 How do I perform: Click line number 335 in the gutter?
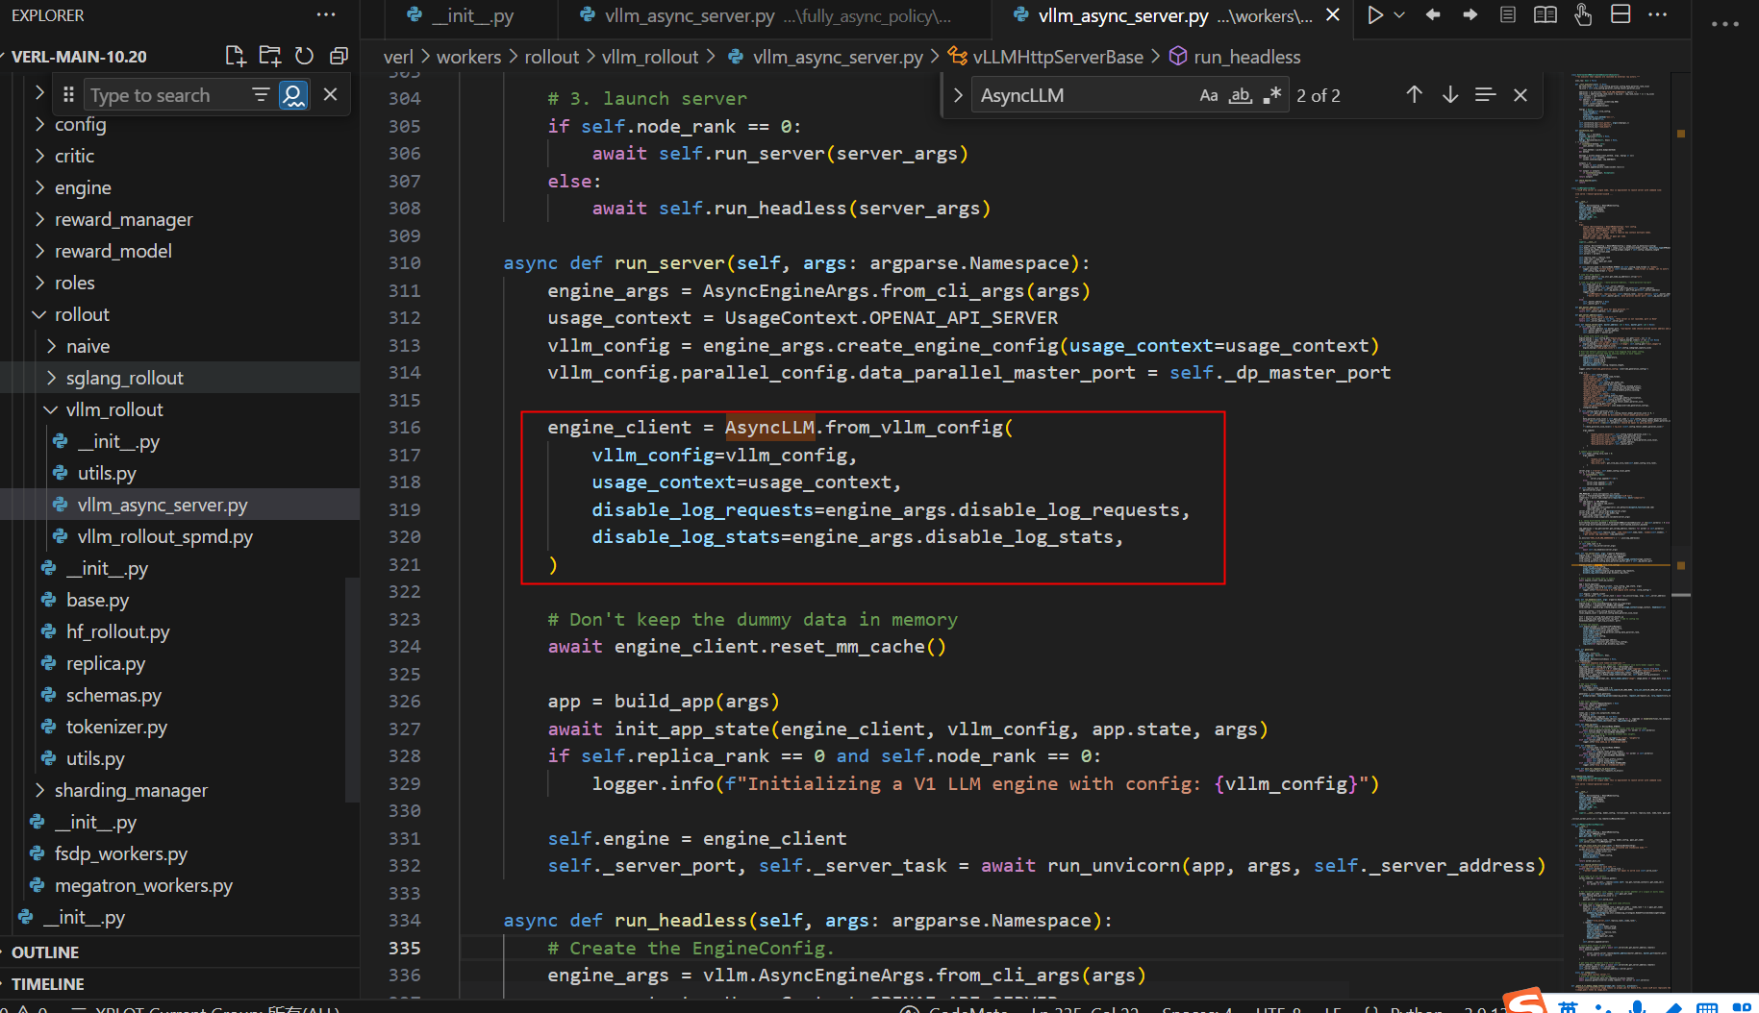click(404, 948)
